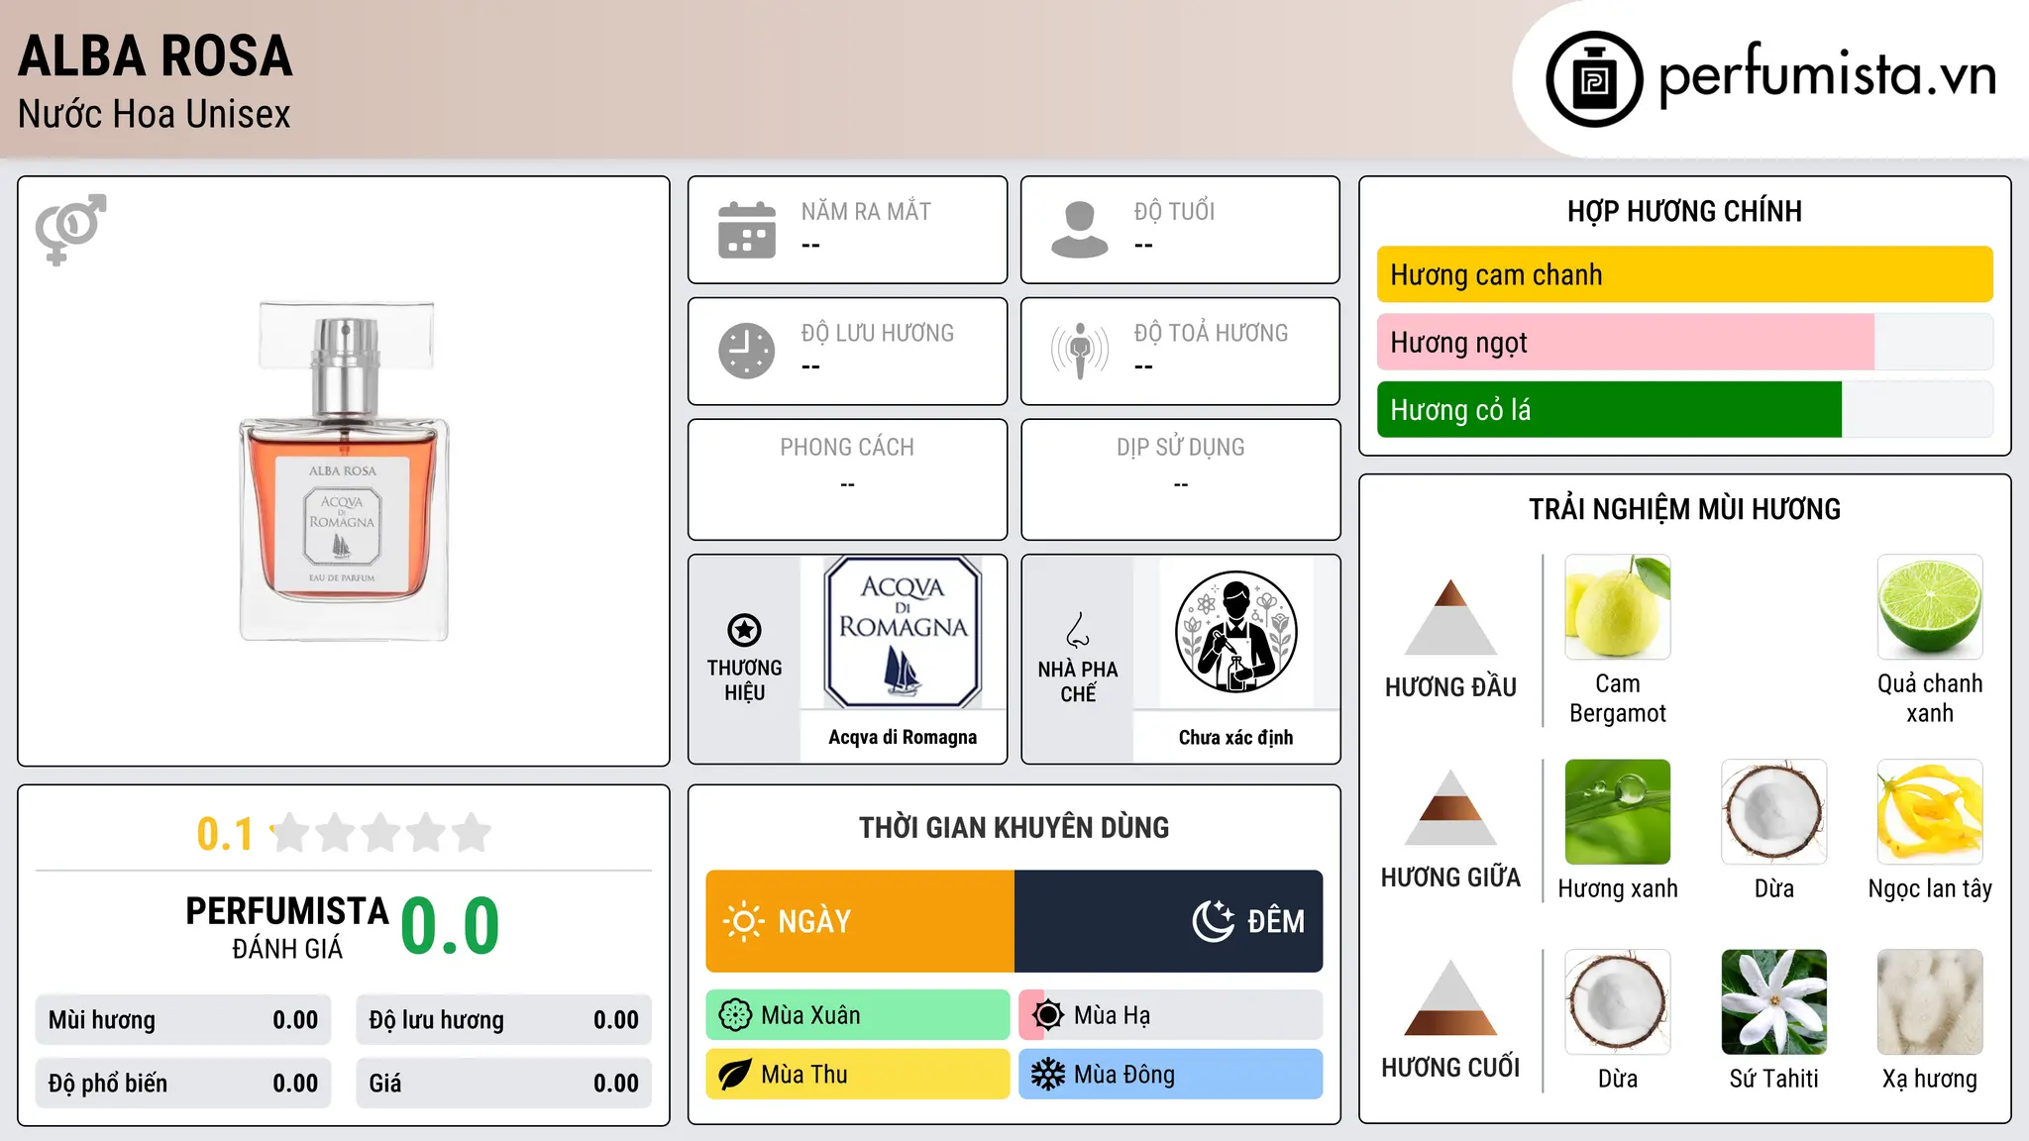2029x1141 pixels.
Task: Click the Mùa Đông season bar
Action: pyautogui.click(x=1171, y=1075)
